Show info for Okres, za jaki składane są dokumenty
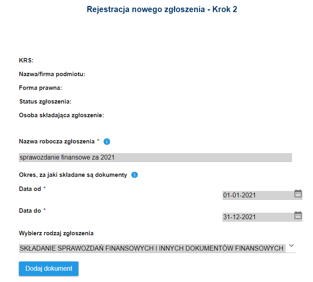The image size is (313, 282). coord(135,175)
